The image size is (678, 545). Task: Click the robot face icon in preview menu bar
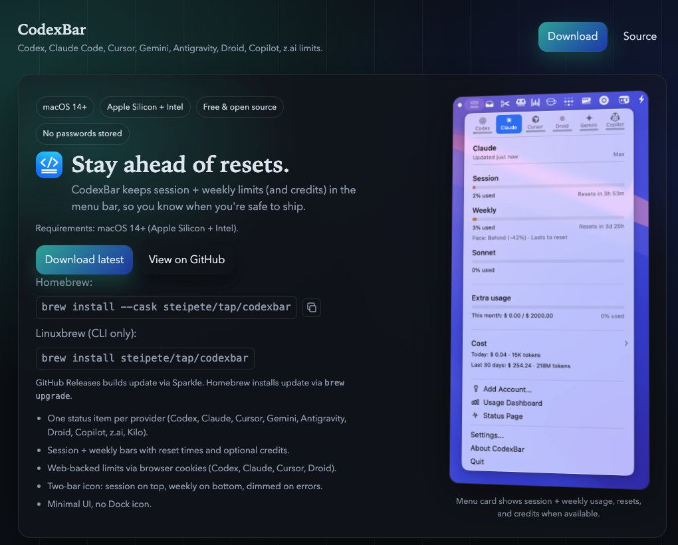tap(623, 100)
